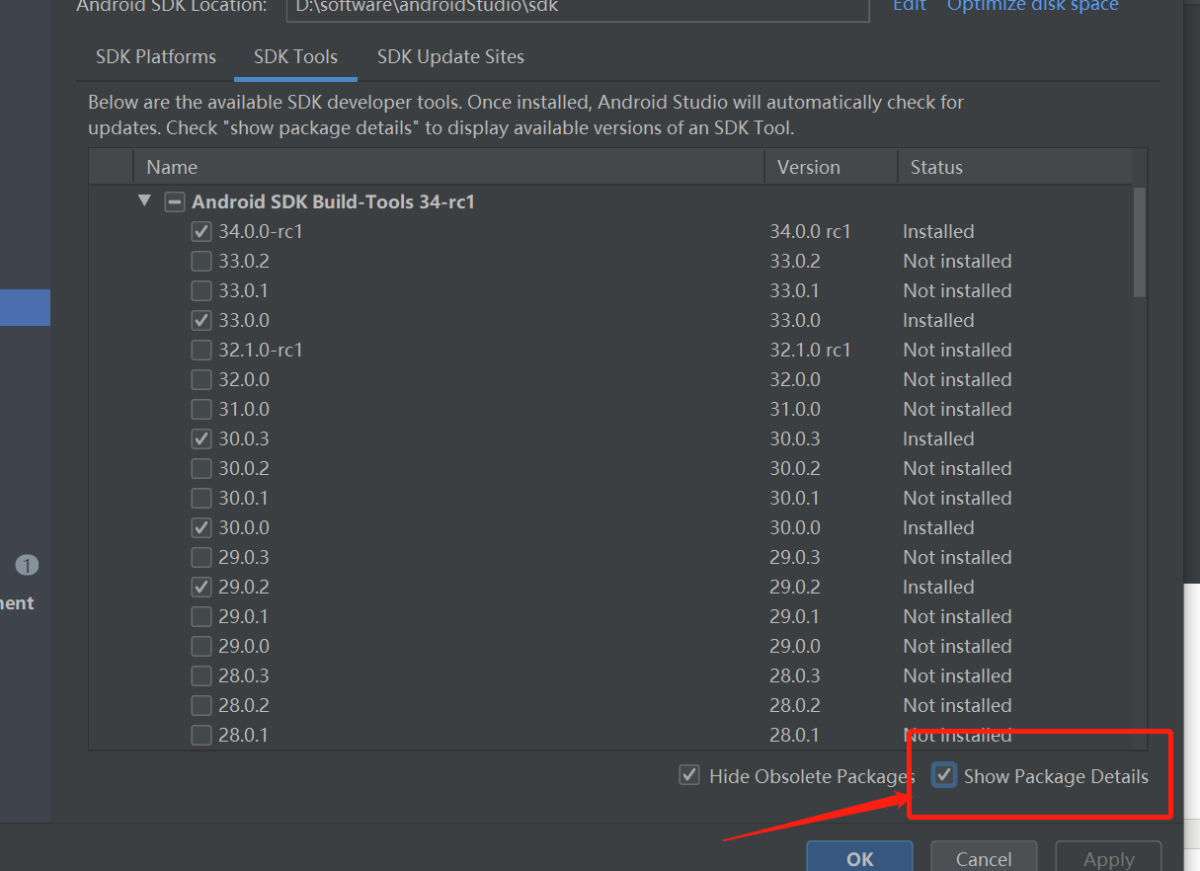This screenshot has width=1200, height=871.
Task: Toggle the Android SDK Build-Tools 34-rc1 group checkbox
Action: coord(174,201)
